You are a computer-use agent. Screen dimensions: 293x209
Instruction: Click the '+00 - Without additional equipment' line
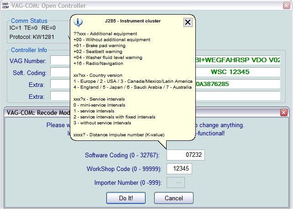[x=112, y=40]
